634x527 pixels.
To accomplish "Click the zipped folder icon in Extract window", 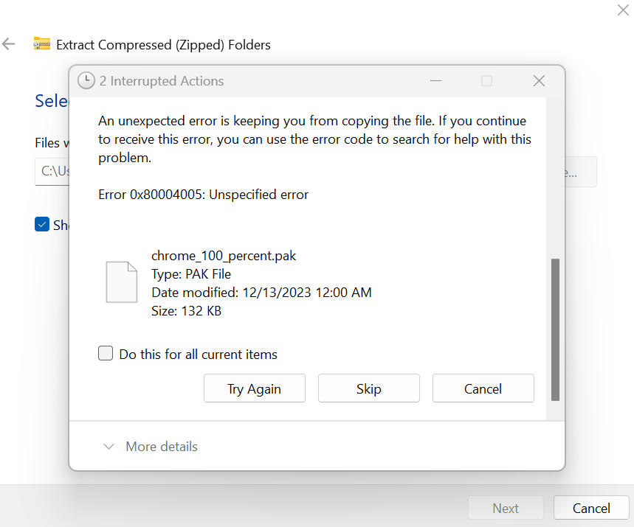I will pos(41,43).
